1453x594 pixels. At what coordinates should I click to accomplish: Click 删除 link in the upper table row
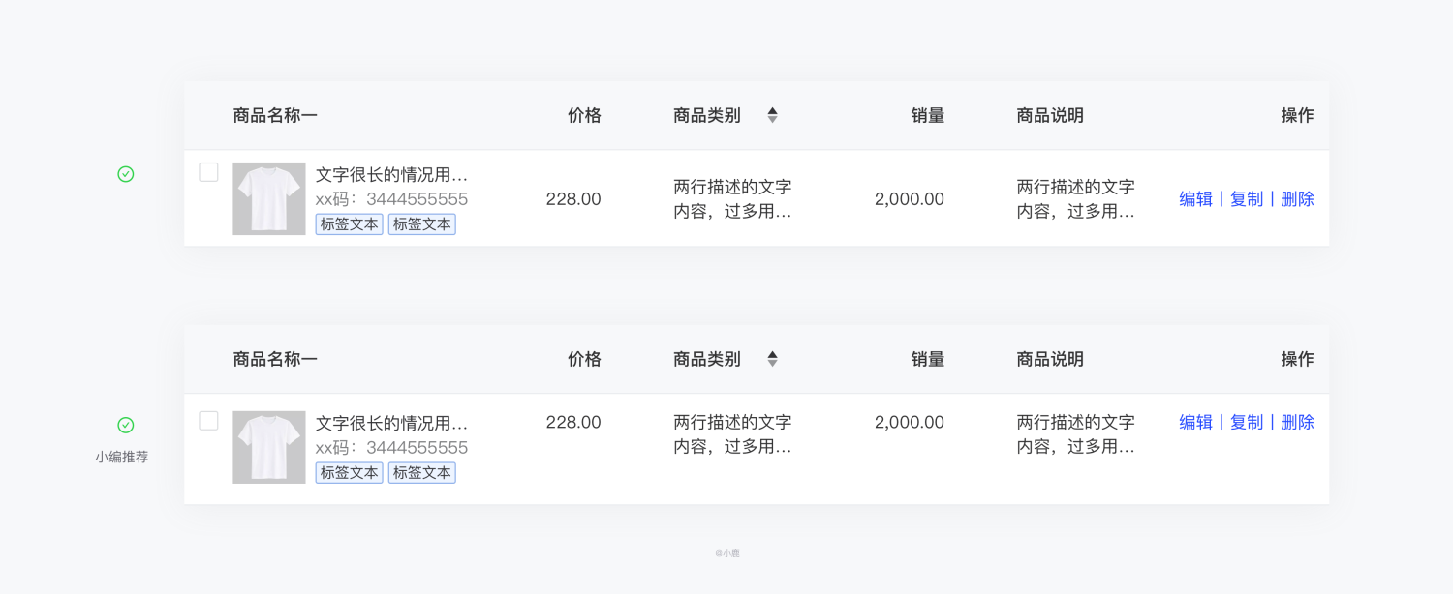tap(1297, 199)
